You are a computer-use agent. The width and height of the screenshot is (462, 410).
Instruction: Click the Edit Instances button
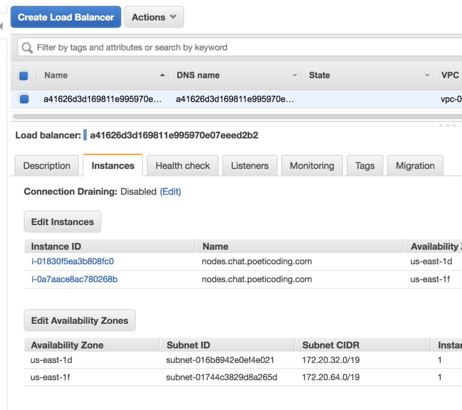[62, 222]
